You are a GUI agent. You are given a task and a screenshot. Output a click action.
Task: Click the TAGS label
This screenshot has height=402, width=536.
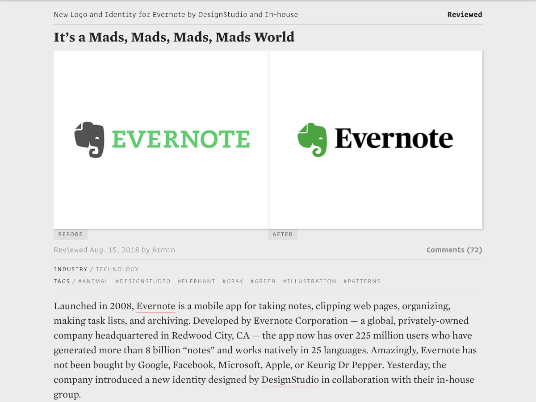[62, 281]
